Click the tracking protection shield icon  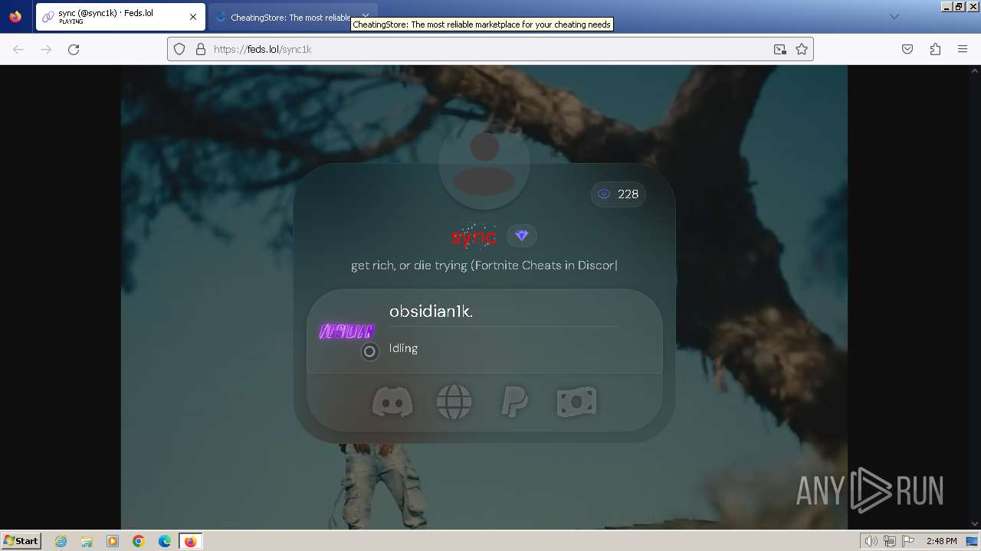(179, 49)
